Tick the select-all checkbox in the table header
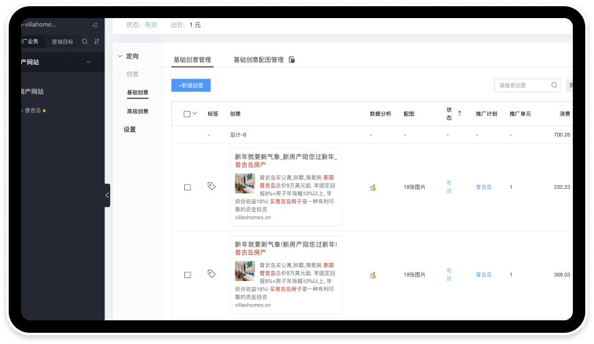 coord(187,114)
